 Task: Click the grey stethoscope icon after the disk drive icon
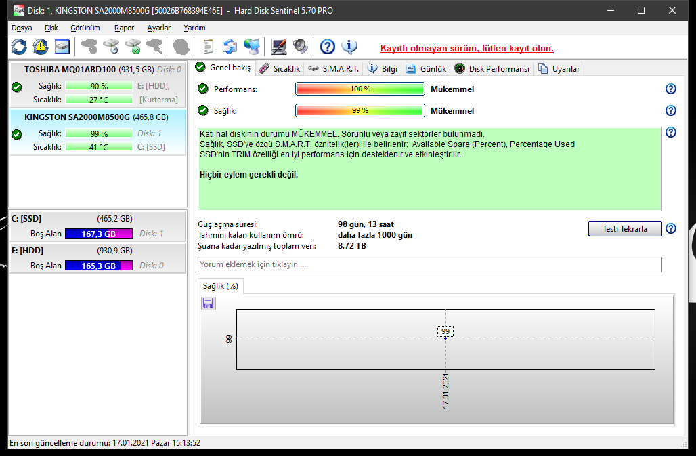click(x=89, y=47)
